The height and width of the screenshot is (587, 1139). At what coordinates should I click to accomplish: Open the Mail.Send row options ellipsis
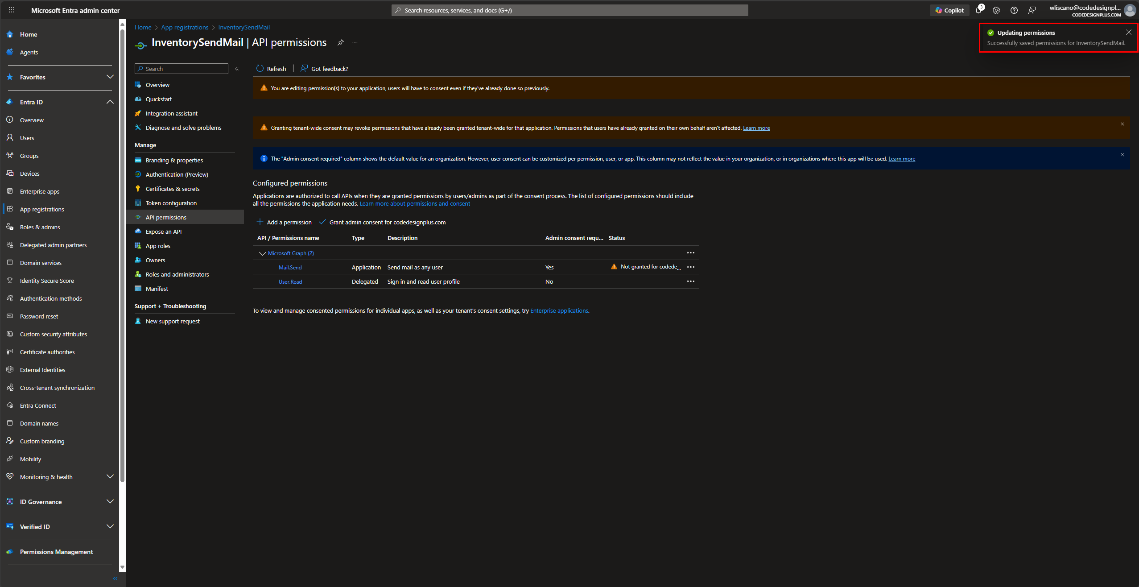click(x=691, y=267)
